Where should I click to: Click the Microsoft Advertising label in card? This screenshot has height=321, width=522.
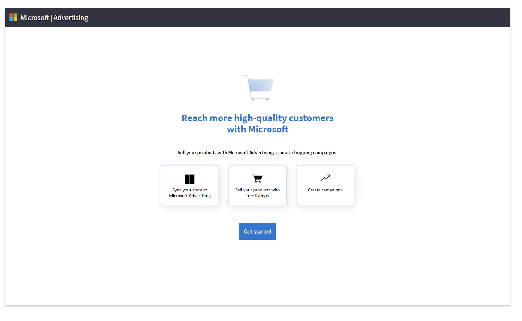190,196
